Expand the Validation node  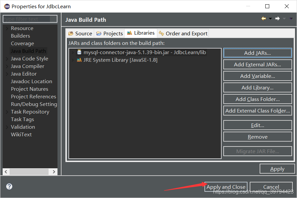7,127
